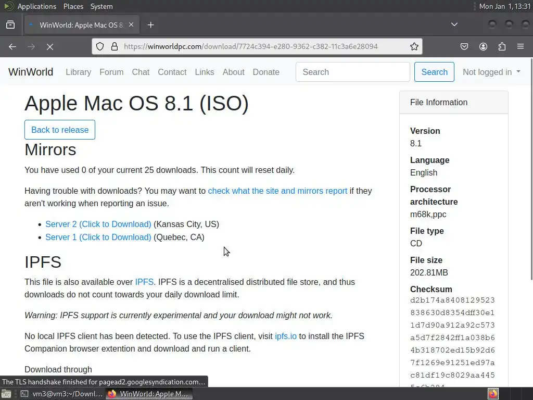Click the Back to release button
533x400 pixels.
pyautogui.click(x=60, y=130)
